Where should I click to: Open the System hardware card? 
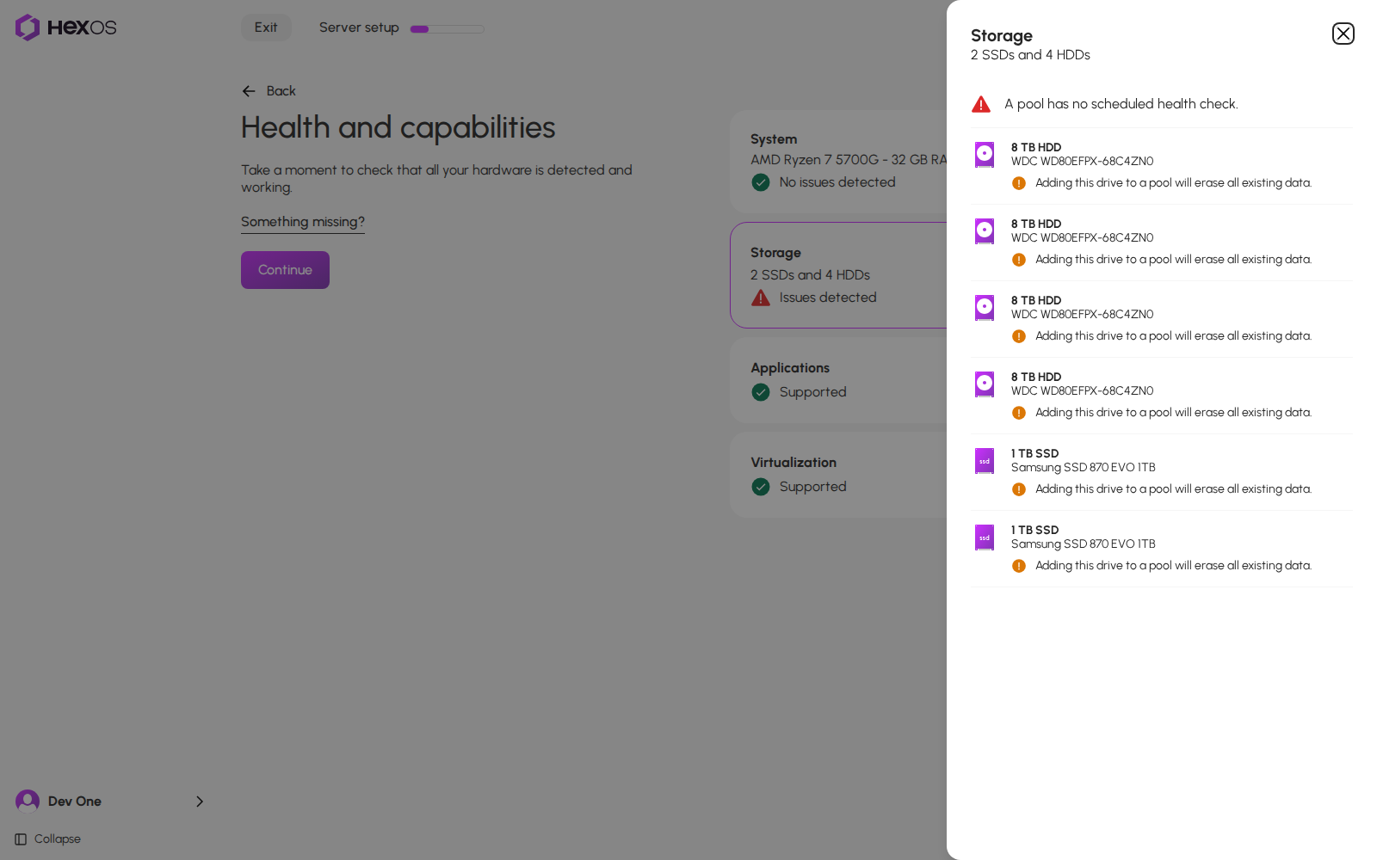(x=838, y=162)
